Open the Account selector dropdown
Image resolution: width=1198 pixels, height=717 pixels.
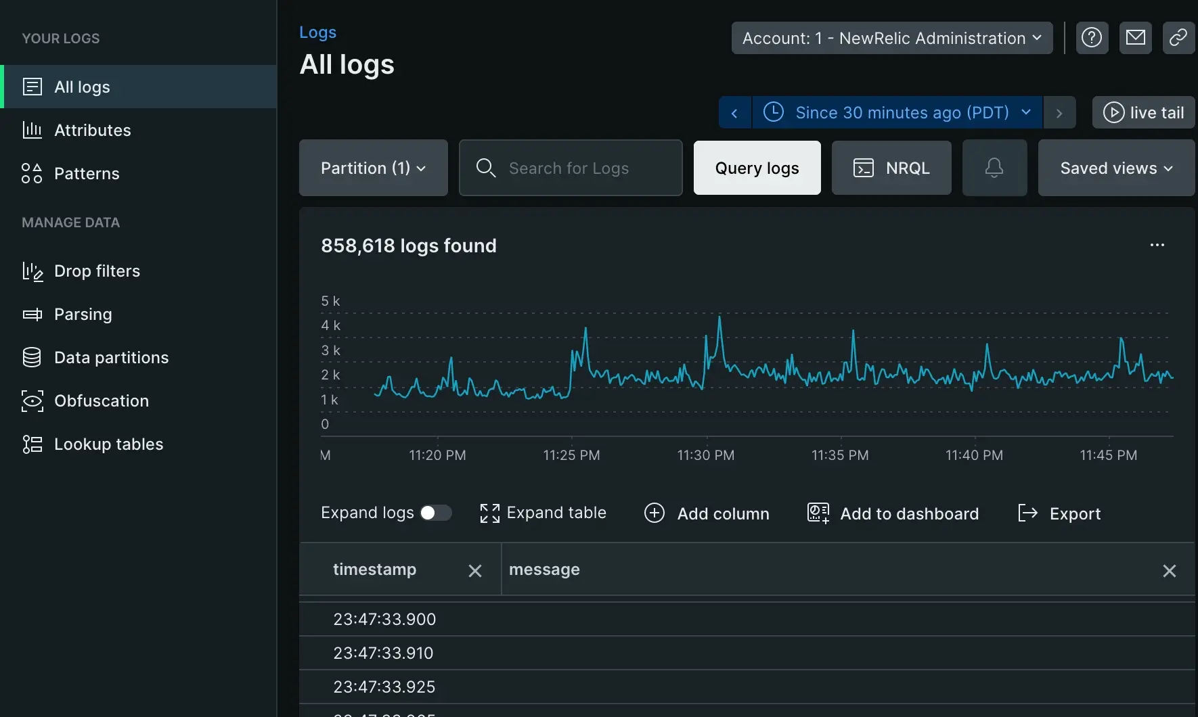click(892, 38)
